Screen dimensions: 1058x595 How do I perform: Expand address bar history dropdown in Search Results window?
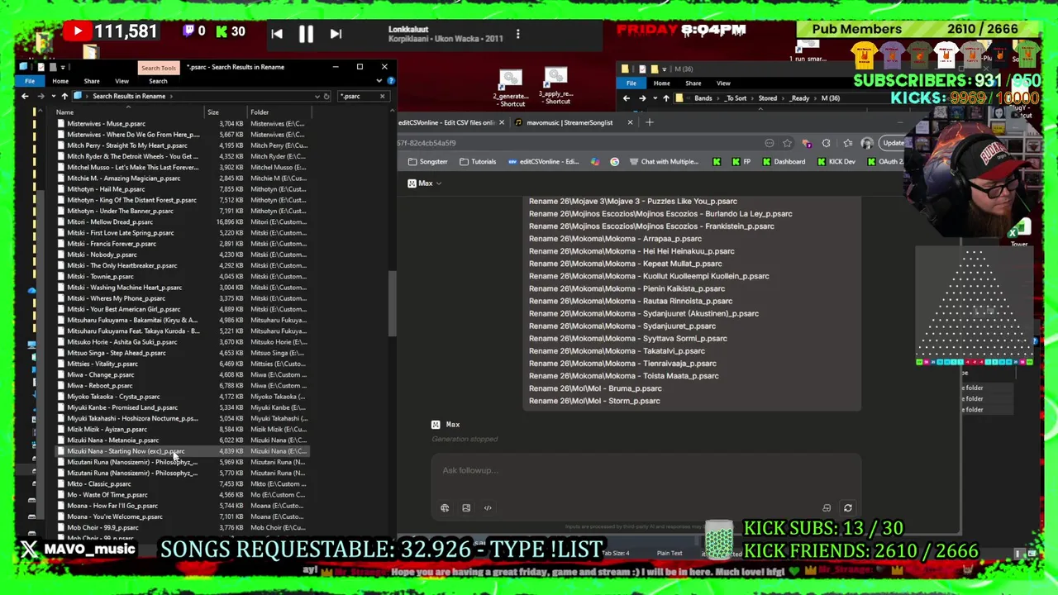(x=317, y=96)
